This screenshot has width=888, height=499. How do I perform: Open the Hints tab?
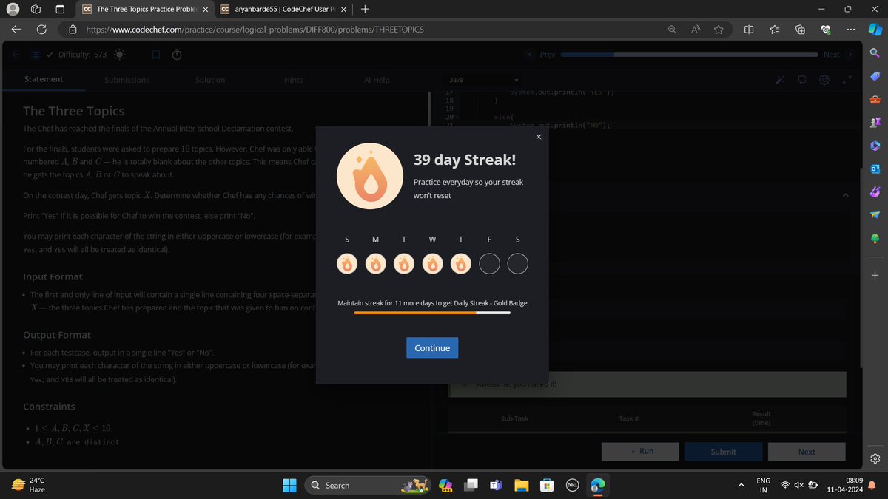pos(294,80)
